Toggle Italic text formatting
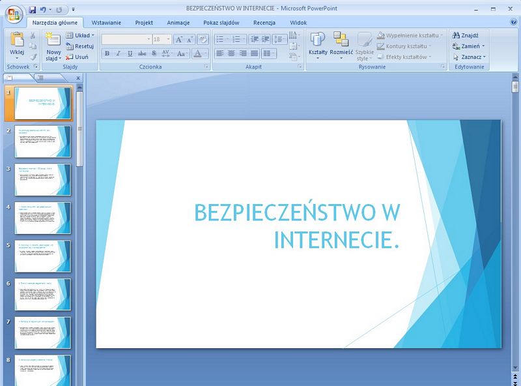 coord(119,53)
